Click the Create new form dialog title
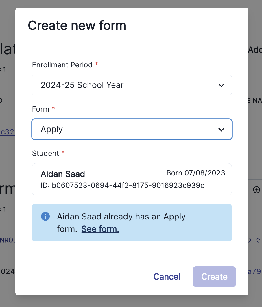Viewport: 262px width, 307px height. point(77,25)
